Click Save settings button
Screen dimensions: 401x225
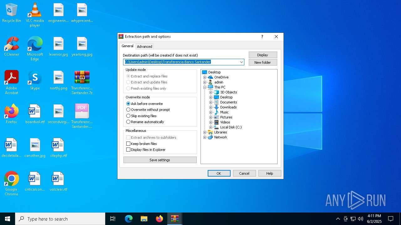(x=160, y=160)
